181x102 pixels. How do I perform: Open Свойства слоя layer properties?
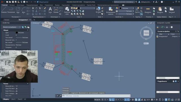point(67,11)
